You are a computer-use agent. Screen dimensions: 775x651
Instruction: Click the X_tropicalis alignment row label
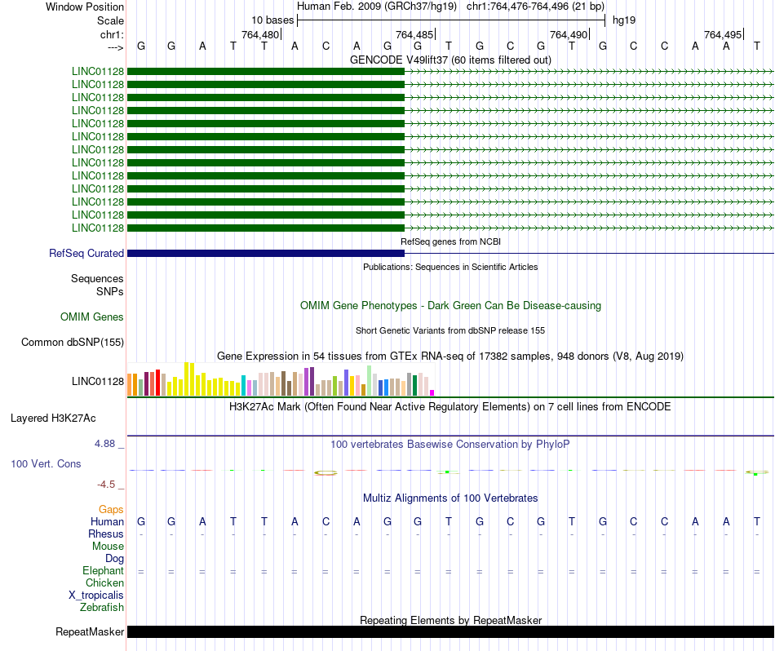96,596
